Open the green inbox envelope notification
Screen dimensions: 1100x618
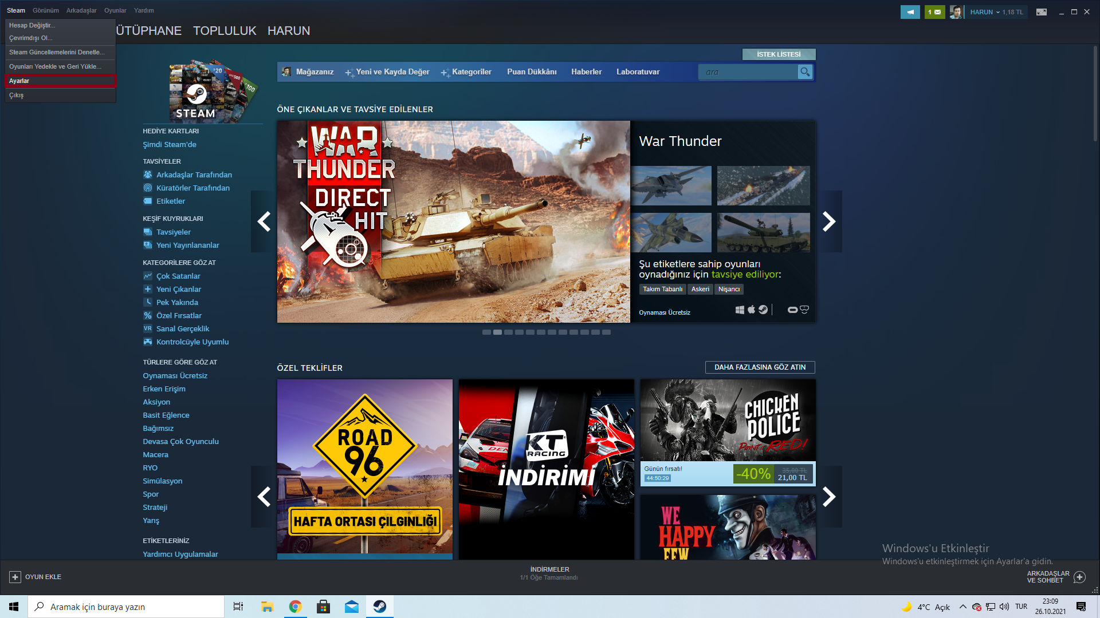click(x=934, y=12)
